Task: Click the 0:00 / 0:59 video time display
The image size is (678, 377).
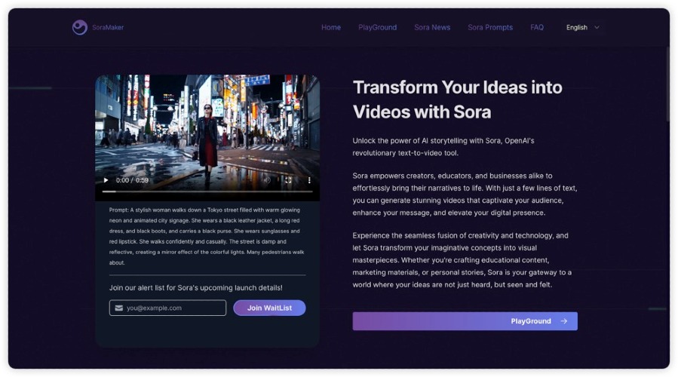Action: tap(132, 180)
